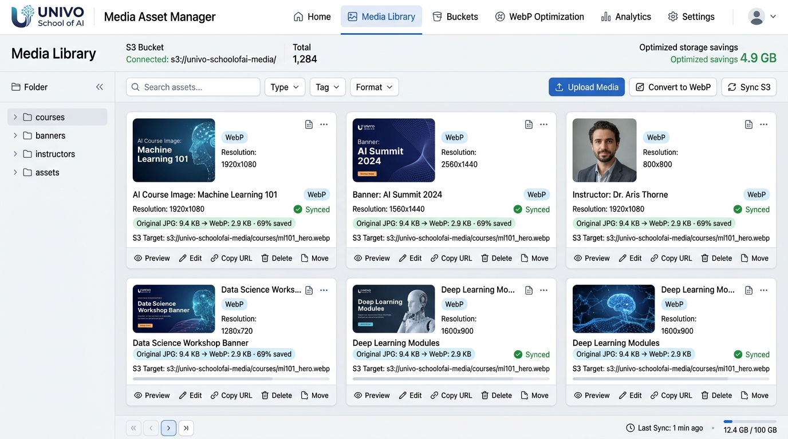Viewport: 788px width, 439px height.
Task: Click the Machine Learning 101 thumbnail
Action: 174,150
